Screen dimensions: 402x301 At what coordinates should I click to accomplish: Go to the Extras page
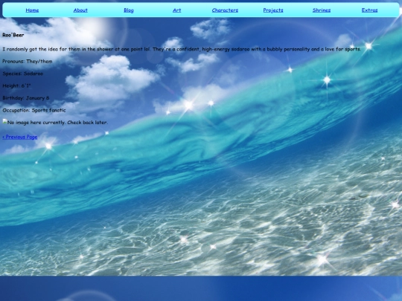(x=369, y=10)
